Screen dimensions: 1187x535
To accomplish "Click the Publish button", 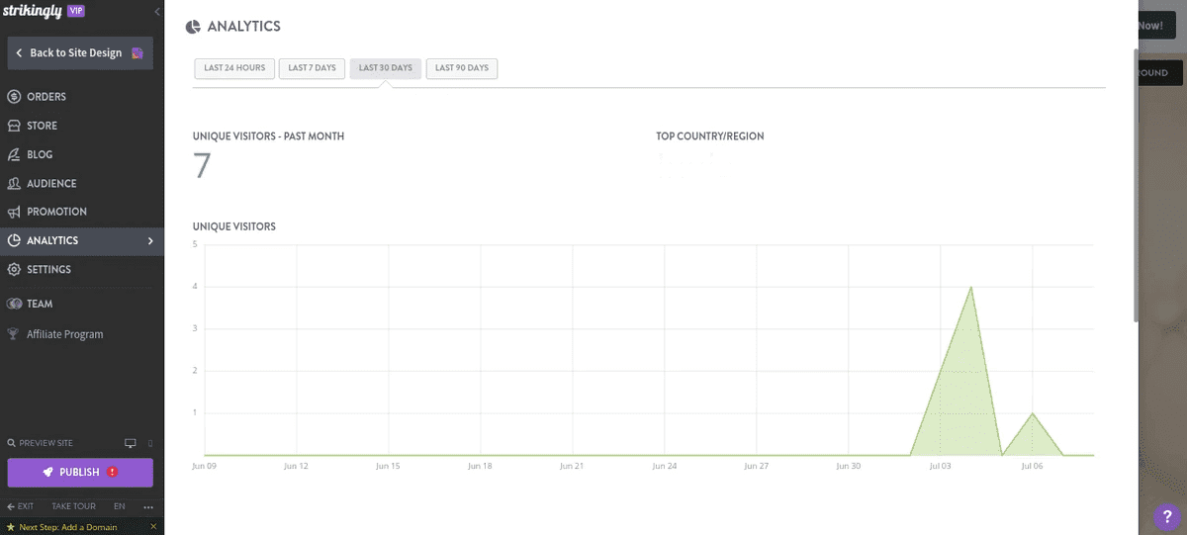I will pyautogui.click(x=80, y=472).
